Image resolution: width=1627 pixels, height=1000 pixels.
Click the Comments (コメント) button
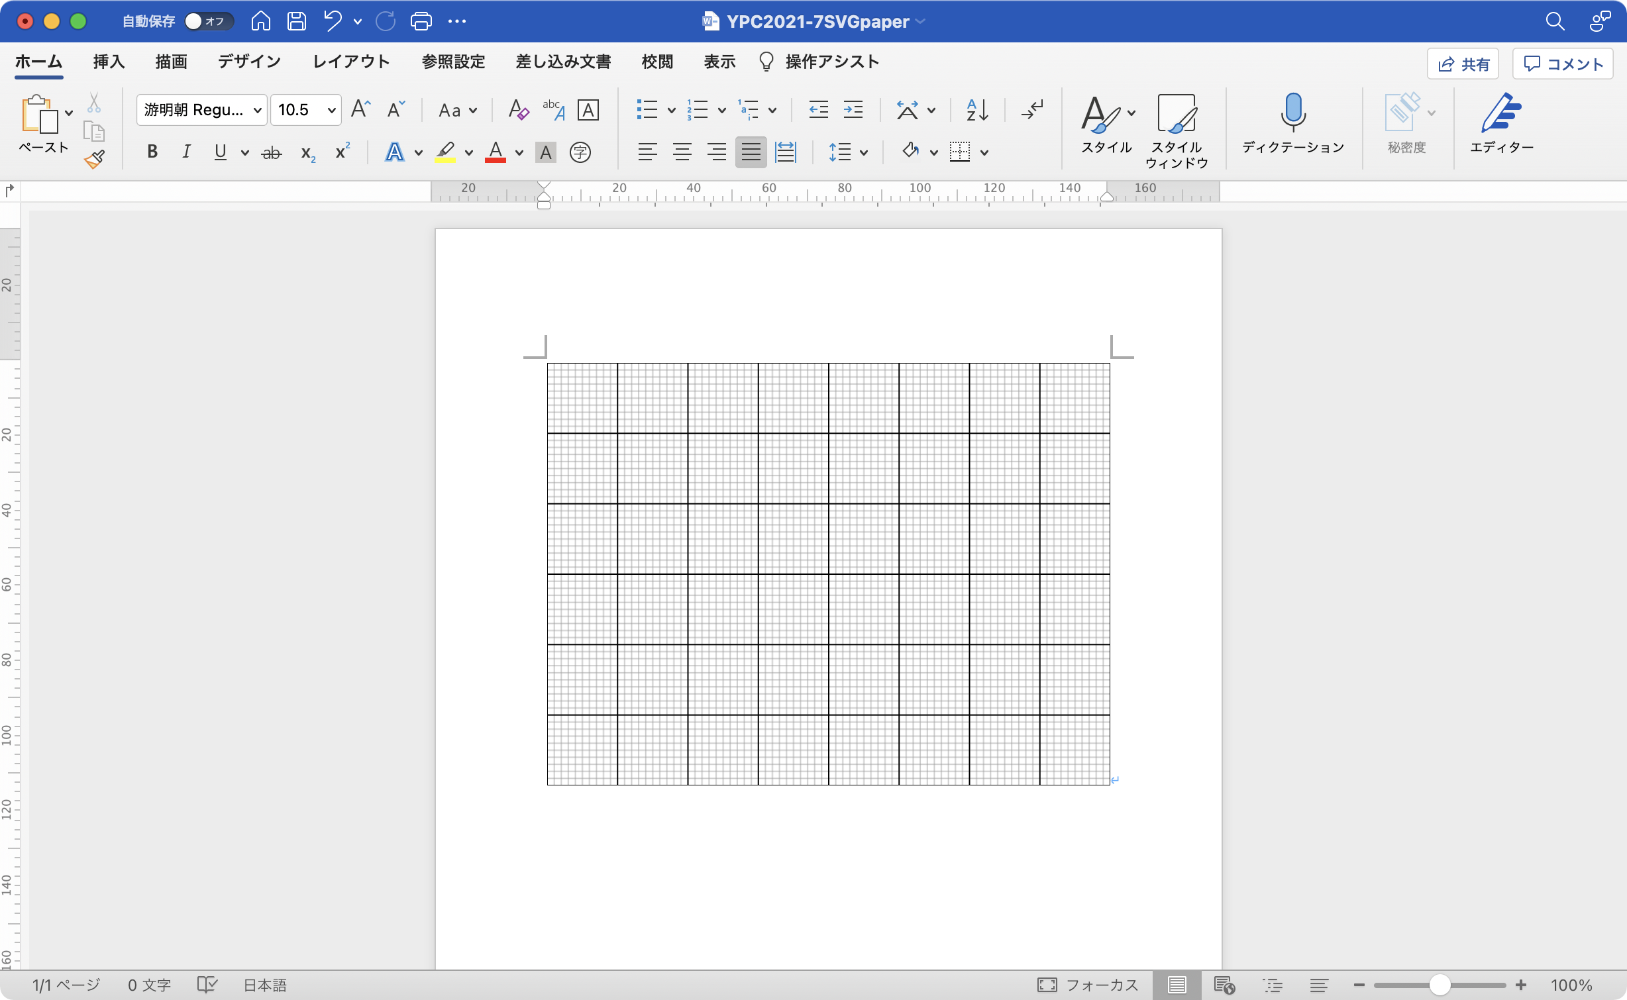[1563, 64]
